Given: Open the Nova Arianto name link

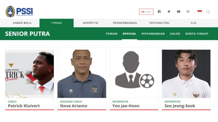Looking at the screenshot, I should click(74, 106).
